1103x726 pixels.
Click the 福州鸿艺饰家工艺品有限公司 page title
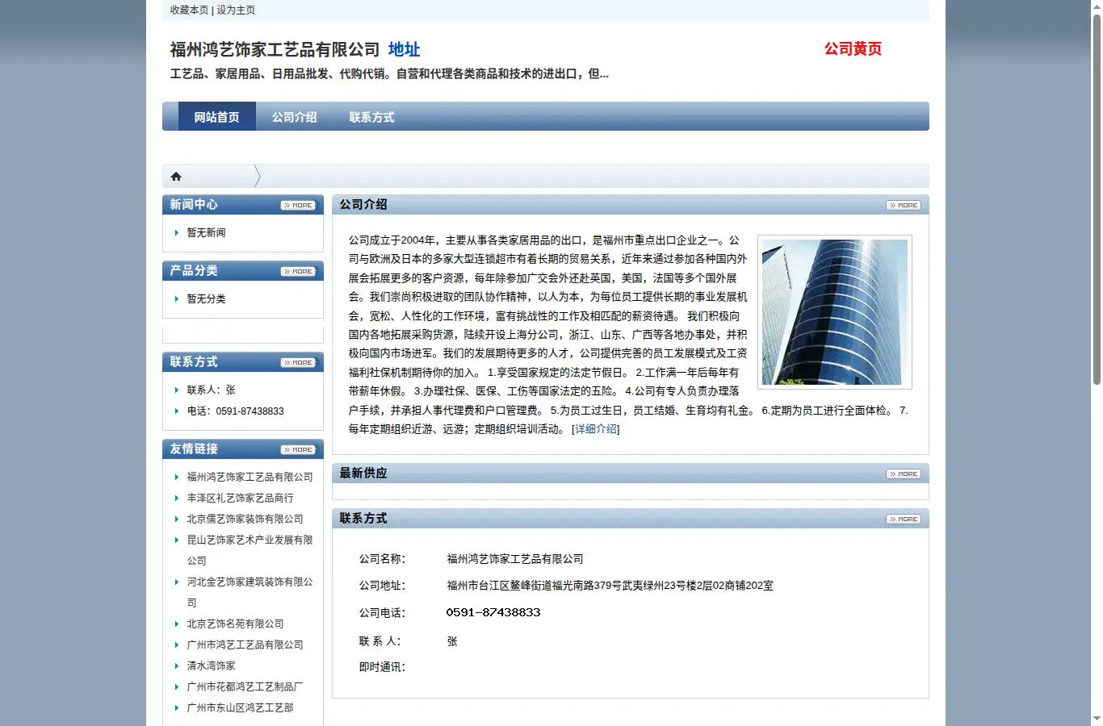point(275,49)
